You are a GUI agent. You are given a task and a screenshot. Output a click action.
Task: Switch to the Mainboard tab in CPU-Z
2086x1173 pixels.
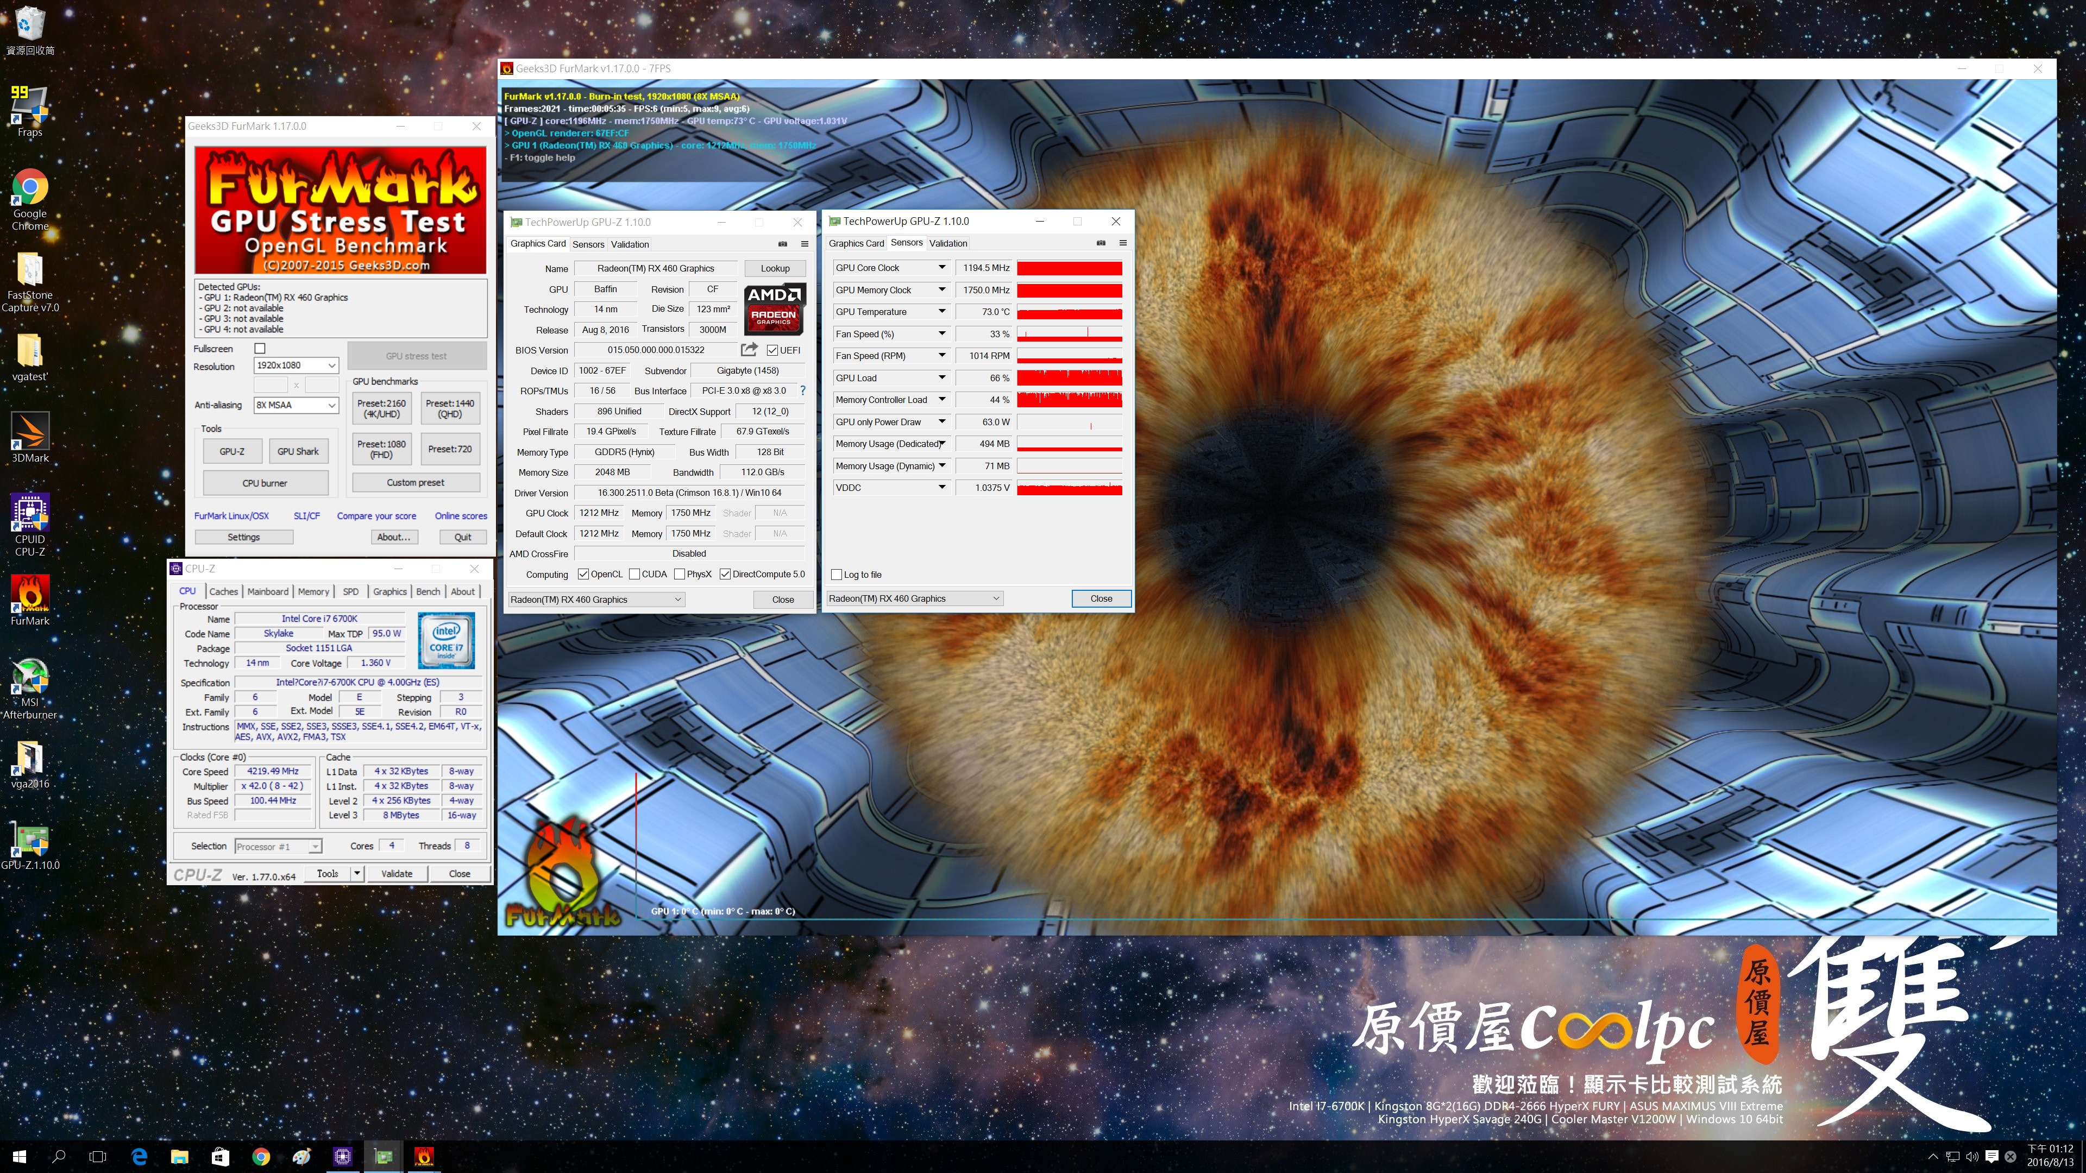pyautogui.click(x=267, y=591)
